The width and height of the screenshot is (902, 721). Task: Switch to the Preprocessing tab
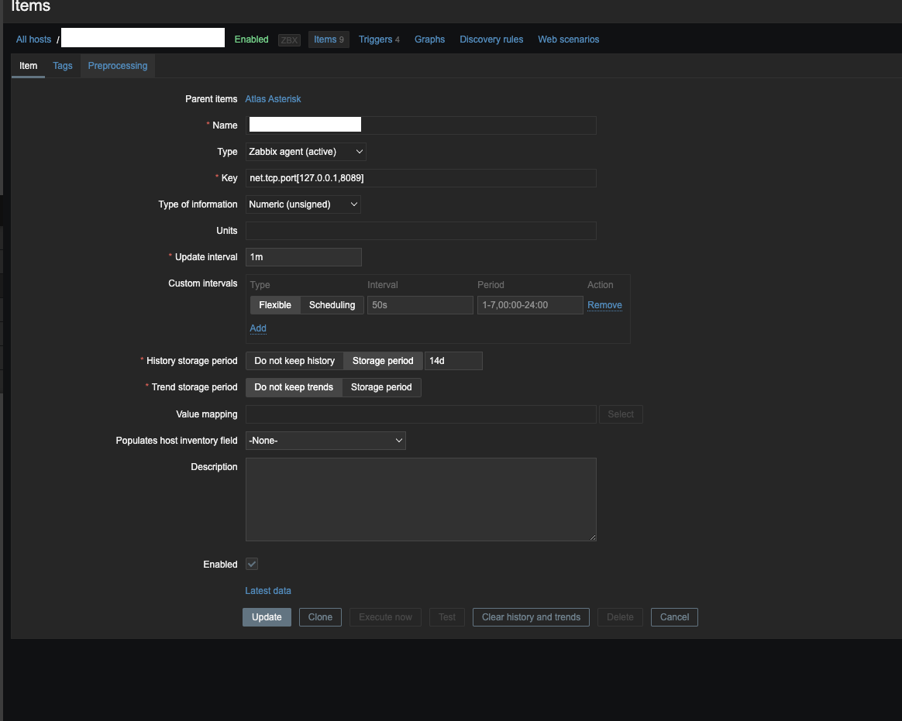pos(118,66)
